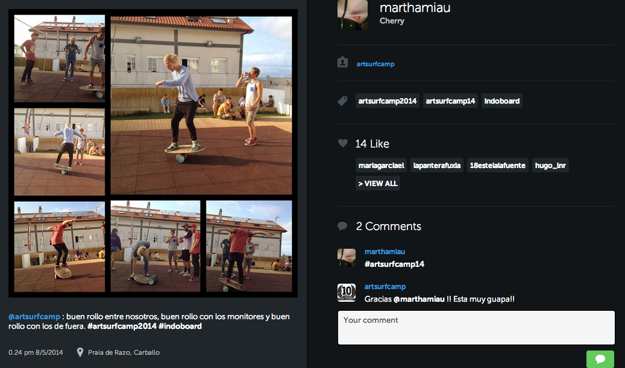The image size is (625, 368).
Task: Open liker hugo_lnr's profile
Action: tap(550, 165)
